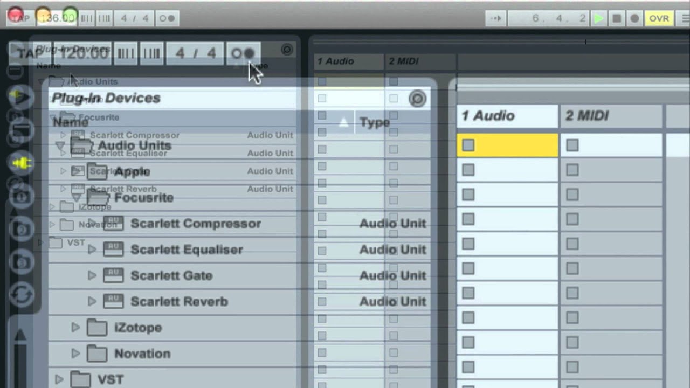Select the Scarlett Compressor row name

(196, 223)
